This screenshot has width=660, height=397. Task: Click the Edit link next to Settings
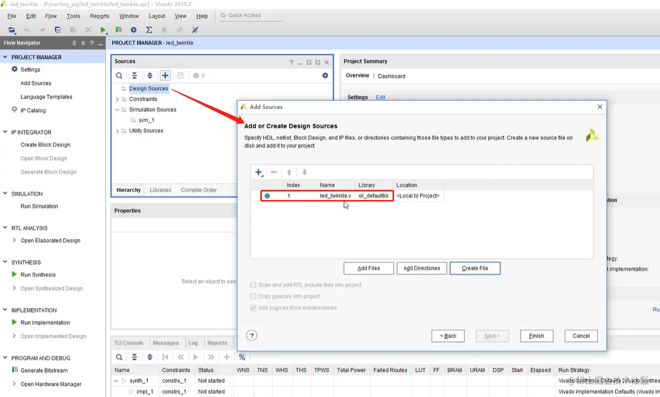380,97
